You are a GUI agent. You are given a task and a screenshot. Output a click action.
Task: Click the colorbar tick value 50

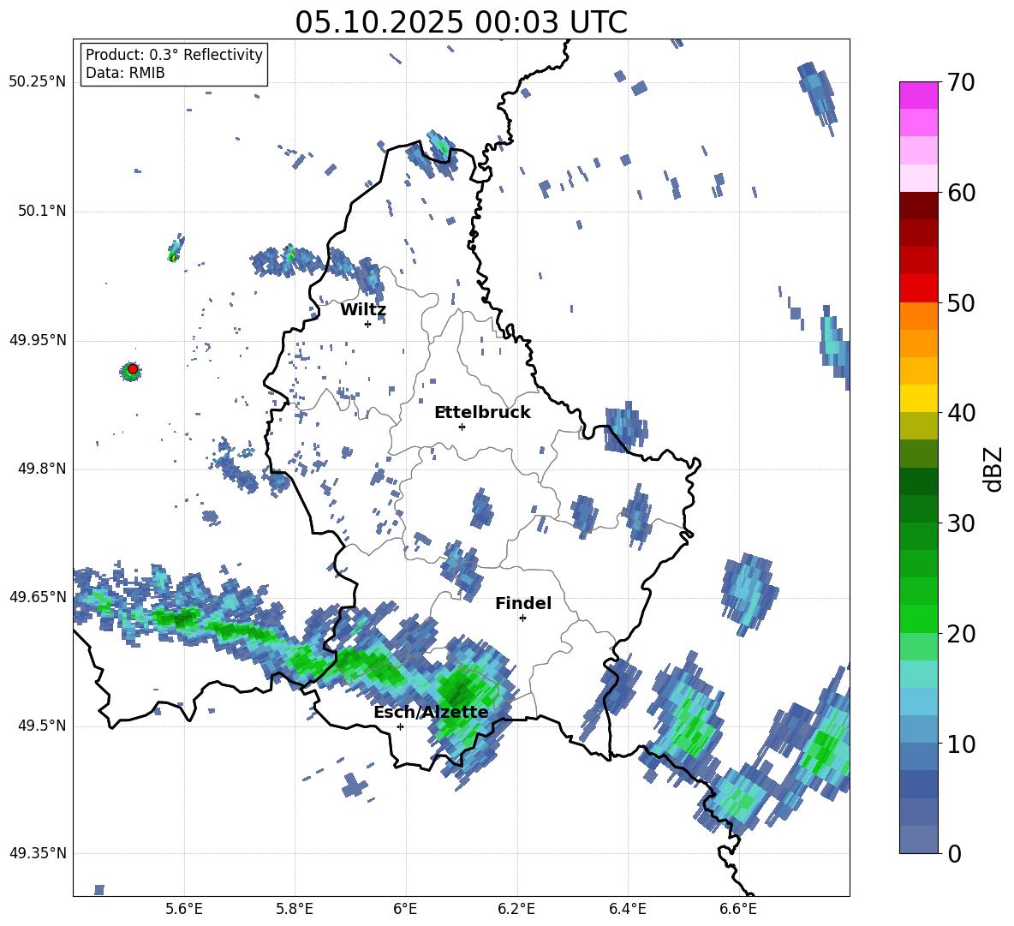point(961,302)
